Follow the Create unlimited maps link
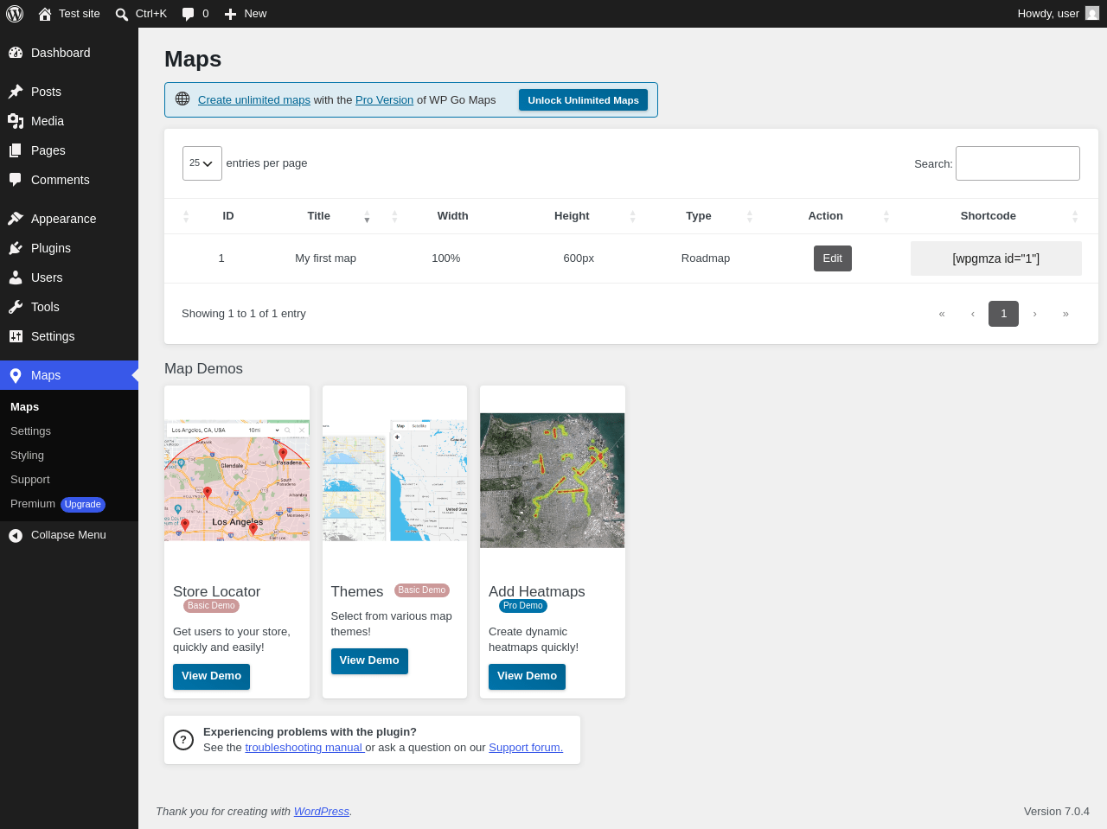This screenshot has width=1107, height=829. (x=254, y=100)
